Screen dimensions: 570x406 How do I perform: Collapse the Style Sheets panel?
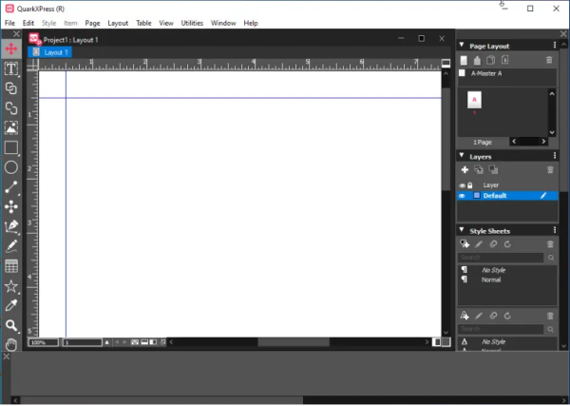[462, 230]
